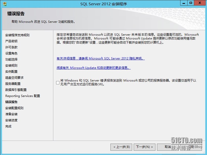The width and height of the screenshot is (207, 155).
Task: Select 磁盘空间要求 step in sidebar
Action: (x=14, y=78)
